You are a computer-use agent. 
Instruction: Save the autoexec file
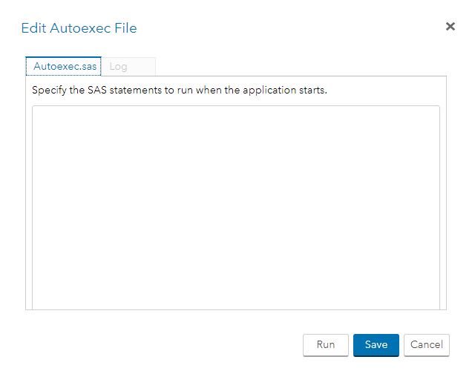click(376, 345)
